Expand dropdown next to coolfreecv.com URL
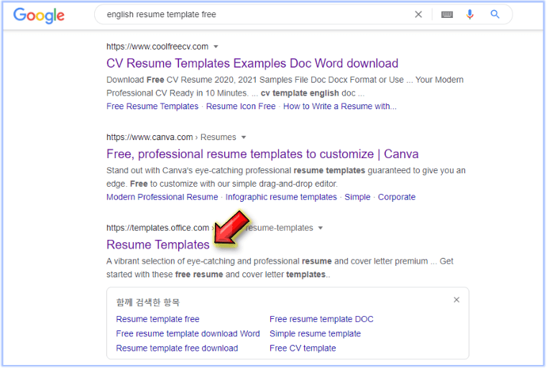The image size is (547, 370). coord(216,47)
